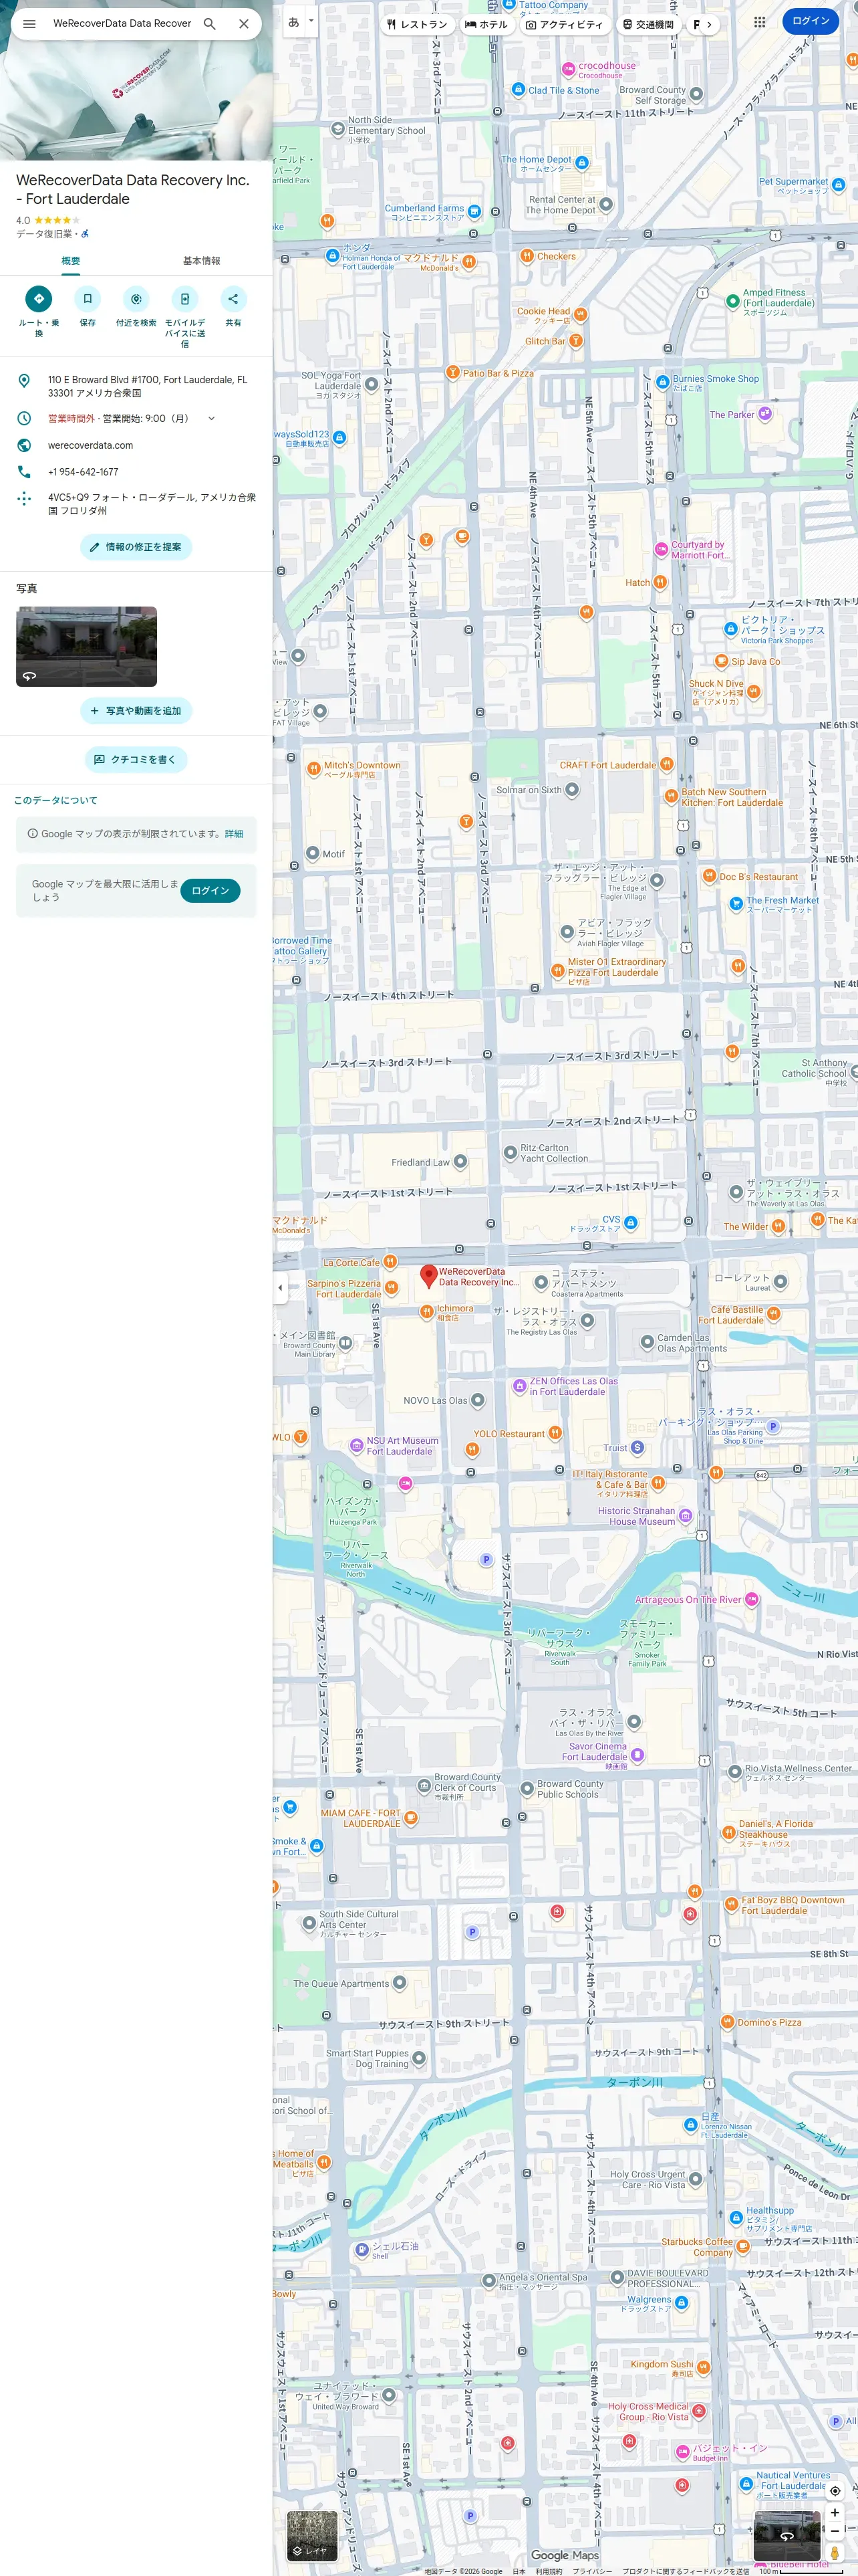Send to mobile device icon
Image resolution: width=858 pixels, height=2576 pixels.
coord(185,298)
